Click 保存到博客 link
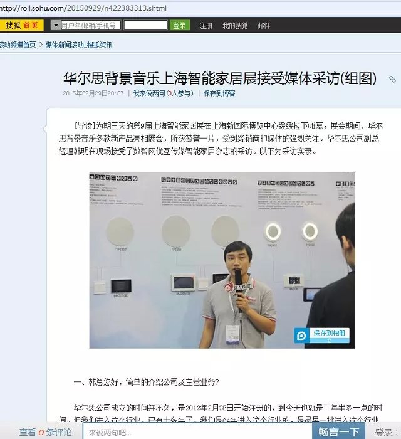 pos(219,93)
